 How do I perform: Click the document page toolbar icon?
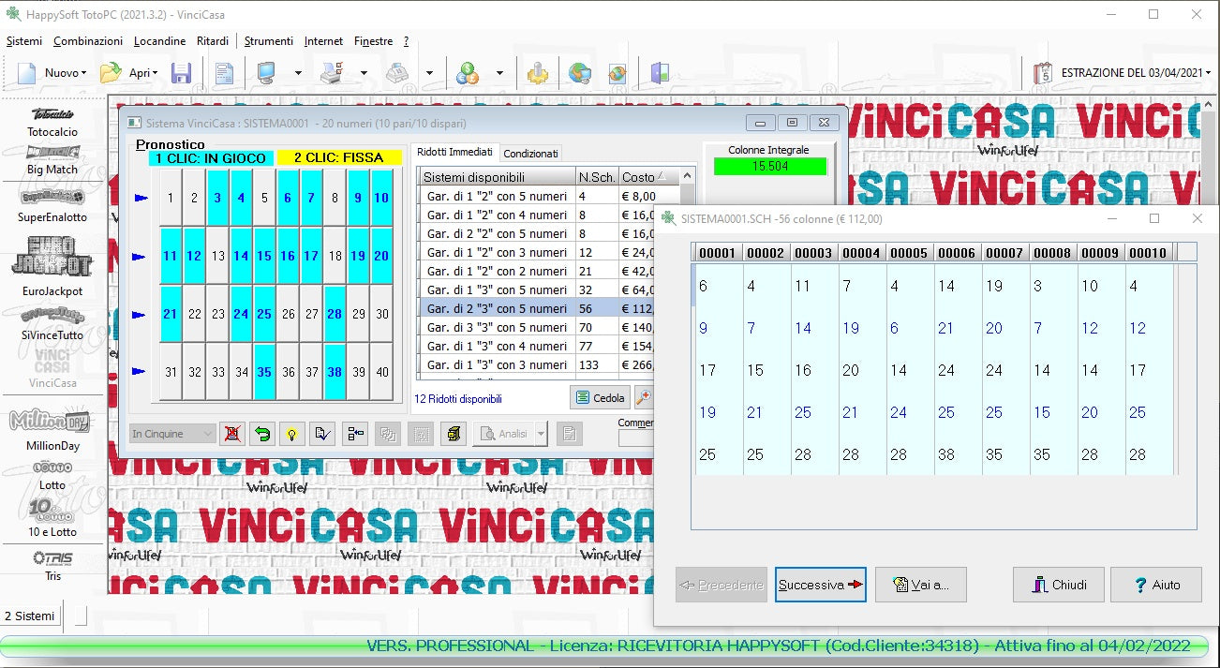(x=224, y=72)
